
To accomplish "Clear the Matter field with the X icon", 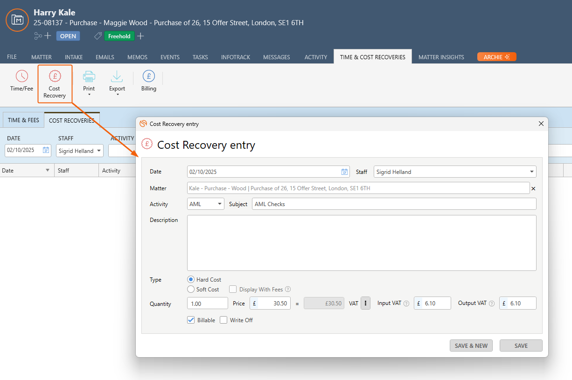I will (533, 188).
